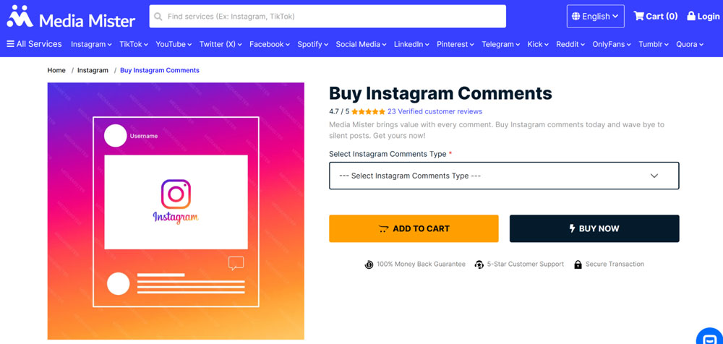Viewport: 723px width, 344px height.
Task: Expand the Spotify services menu
Action: pos(312,44)
